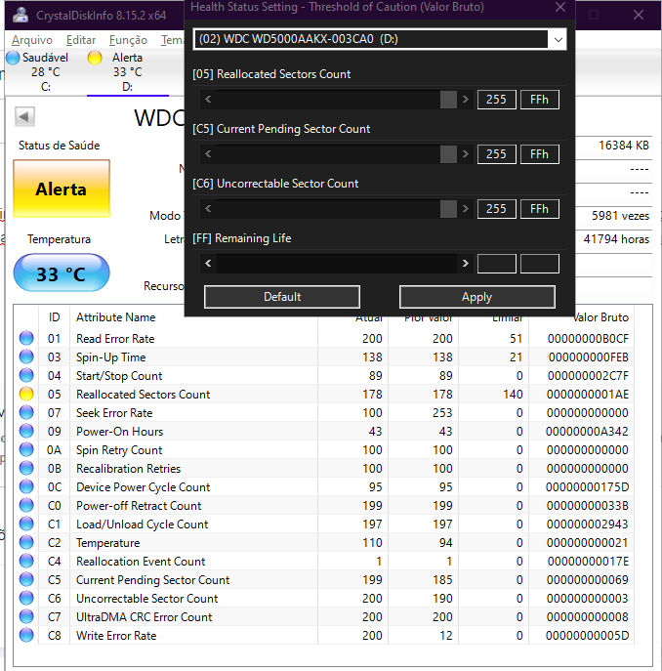Close the Health Status Setting dialog
The width and height of the screenshot is (662, 671).
tap(560, 7)
